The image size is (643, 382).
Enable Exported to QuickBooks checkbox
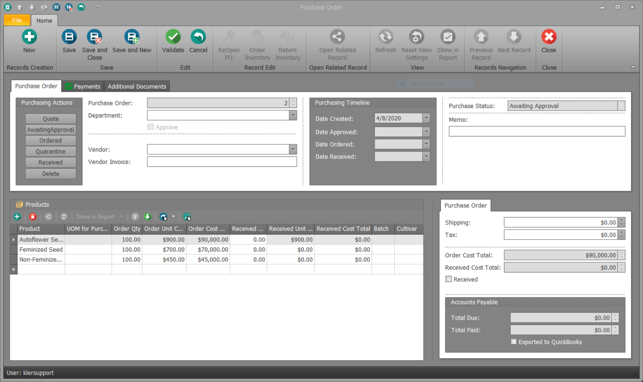click(514, 342)
